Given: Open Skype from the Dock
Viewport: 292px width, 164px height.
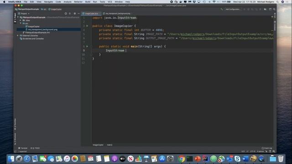Looking at the screenshot, I should tap(237, 159).
